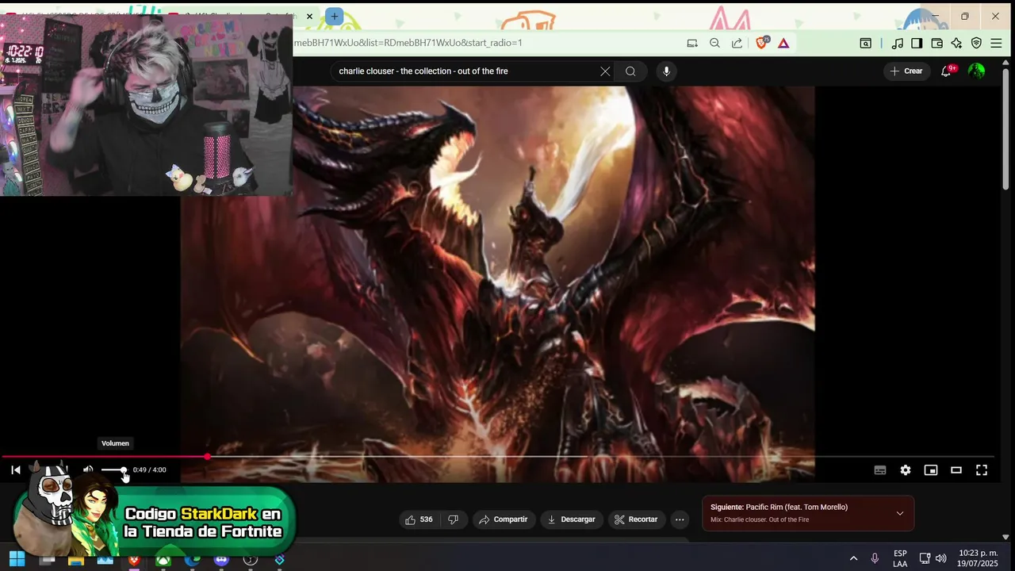Open the Xbox app from taskbar
The width and height of the screenshot is (1015, 571).
click(163, 559)
